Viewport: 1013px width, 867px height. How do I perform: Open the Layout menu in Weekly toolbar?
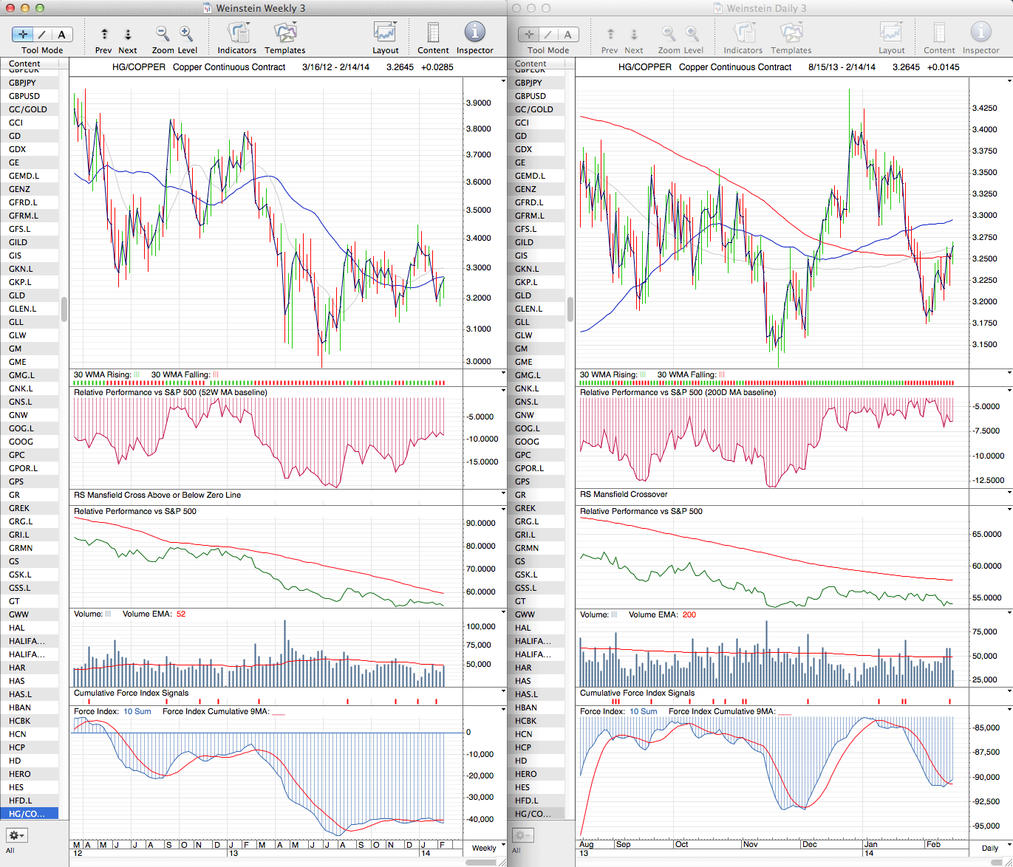click(x=385, y=32)
